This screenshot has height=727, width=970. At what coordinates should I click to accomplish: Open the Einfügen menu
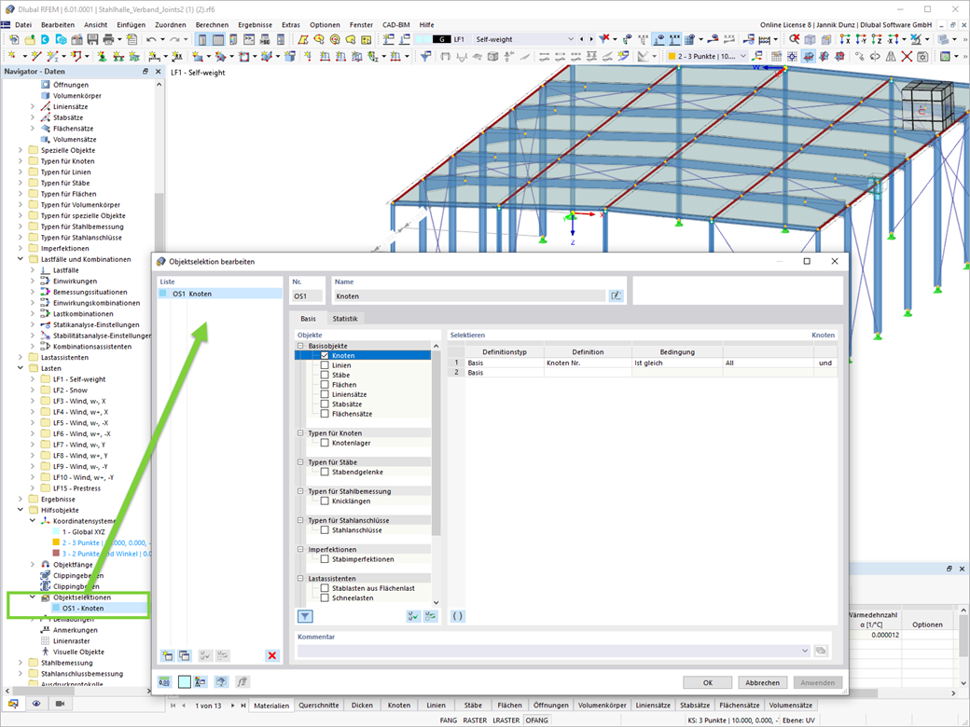pyautogui.click(x=132, y=25)
